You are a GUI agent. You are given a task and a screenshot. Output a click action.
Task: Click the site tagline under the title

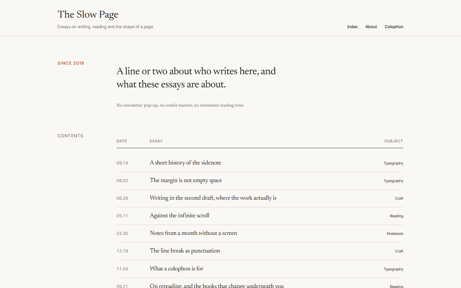click(105, 27)
